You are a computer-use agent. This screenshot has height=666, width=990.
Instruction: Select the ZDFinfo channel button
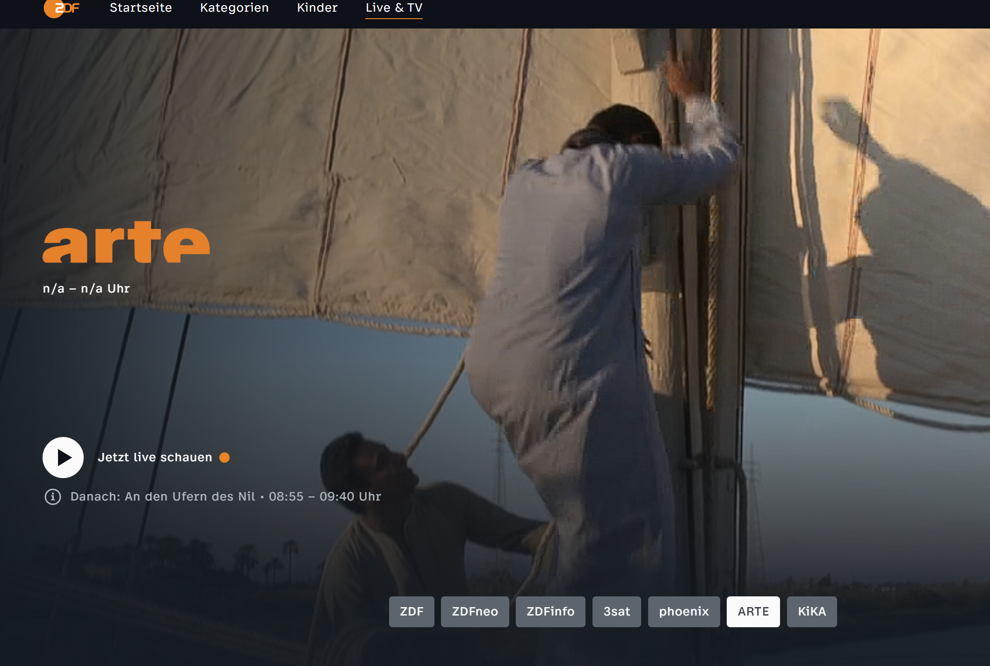550,611
